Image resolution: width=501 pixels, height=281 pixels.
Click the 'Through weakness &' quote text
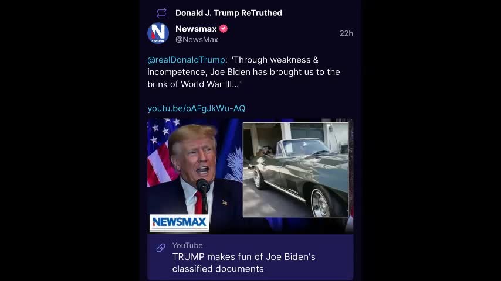tap(274, 60)
